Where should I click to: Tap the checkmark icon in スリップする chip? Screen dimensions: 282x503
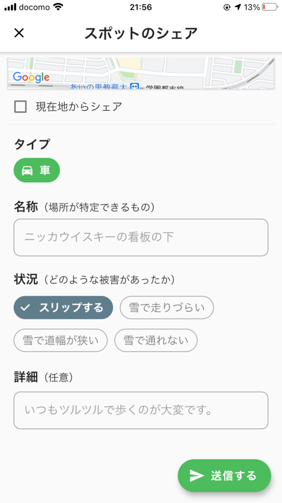[25, 307]
